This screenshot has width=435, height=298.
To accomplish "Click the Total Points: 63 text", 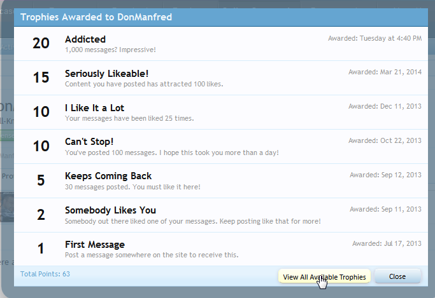I will (45, 274).
